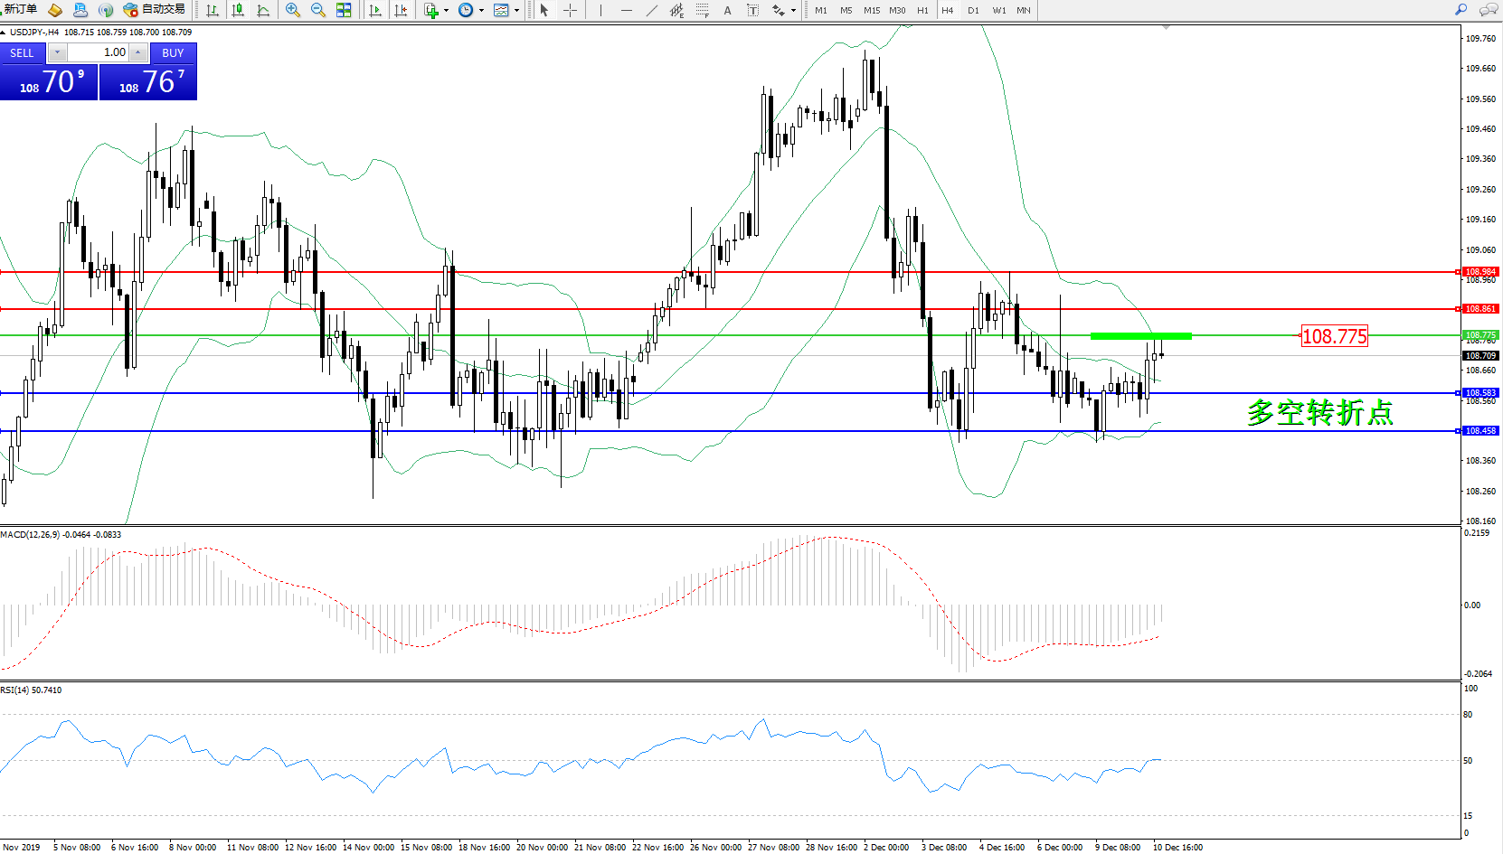Switch to the H1 timeframe

coord(922,11)
